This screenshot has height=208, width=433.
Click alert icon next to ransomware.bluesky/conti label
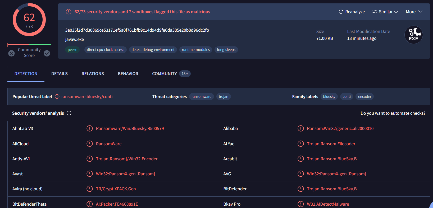click(57, 96)
